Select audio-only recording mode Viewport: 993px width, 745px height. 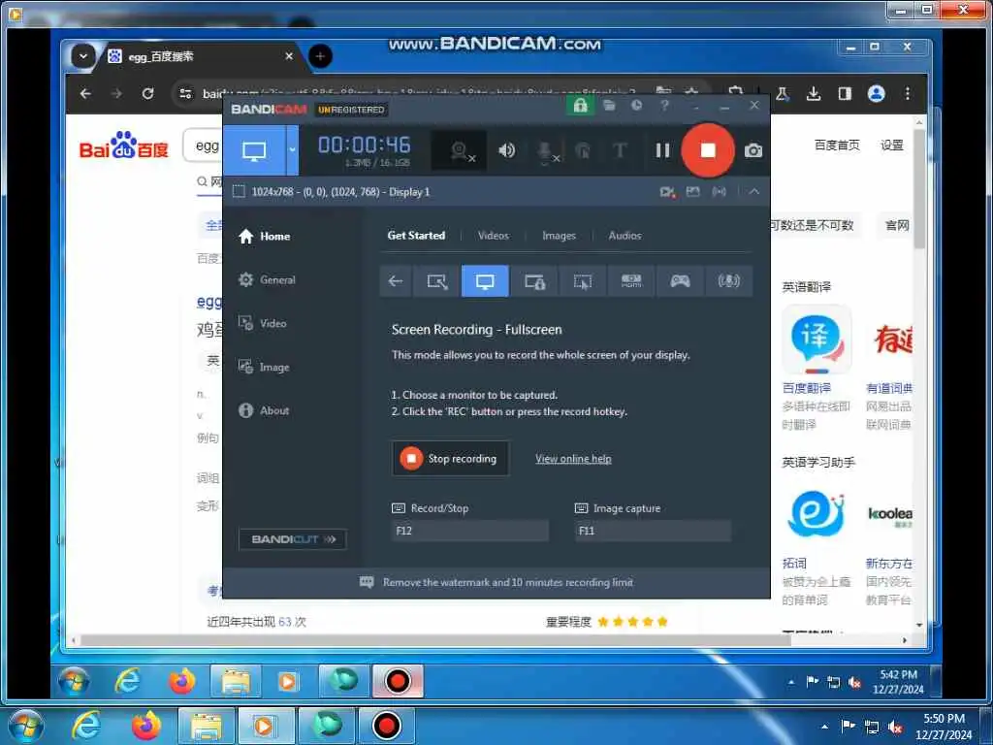pyautogui.click(x=729, y=280)
